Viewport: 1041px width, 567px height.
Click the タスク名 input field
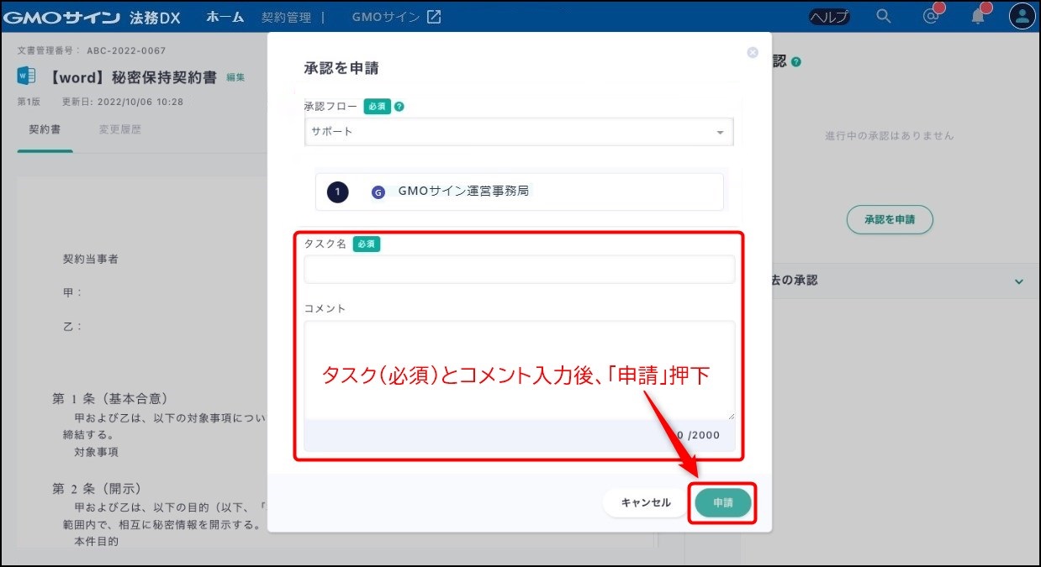519,270
